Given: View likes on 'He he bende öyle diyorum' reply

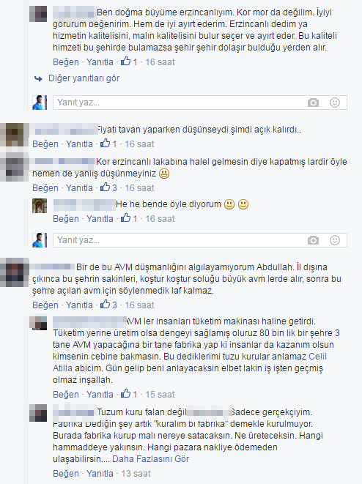Looking at the screenshot, I should (x=129, y=218).
